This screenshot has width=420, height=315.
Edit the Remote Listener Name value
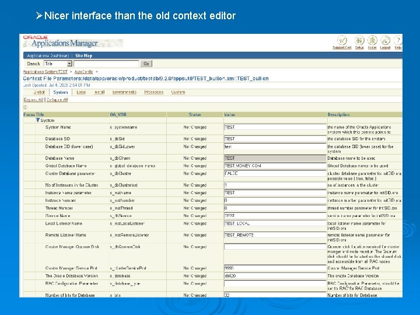point(275,235)
